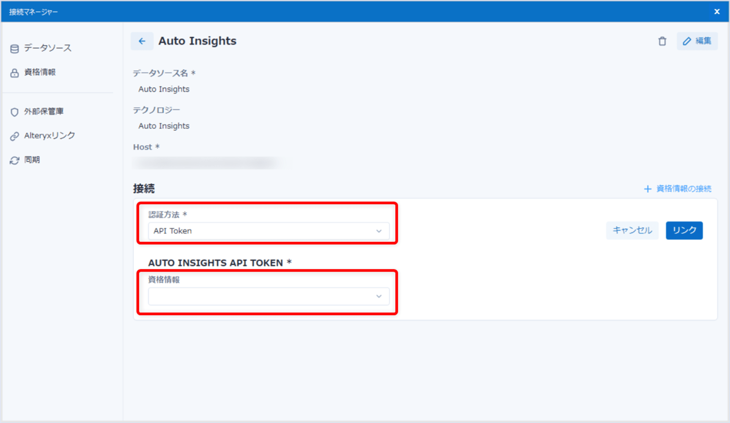Open the データソース sidebar section
The image size is (730, 423).
[x=47, y=48]
